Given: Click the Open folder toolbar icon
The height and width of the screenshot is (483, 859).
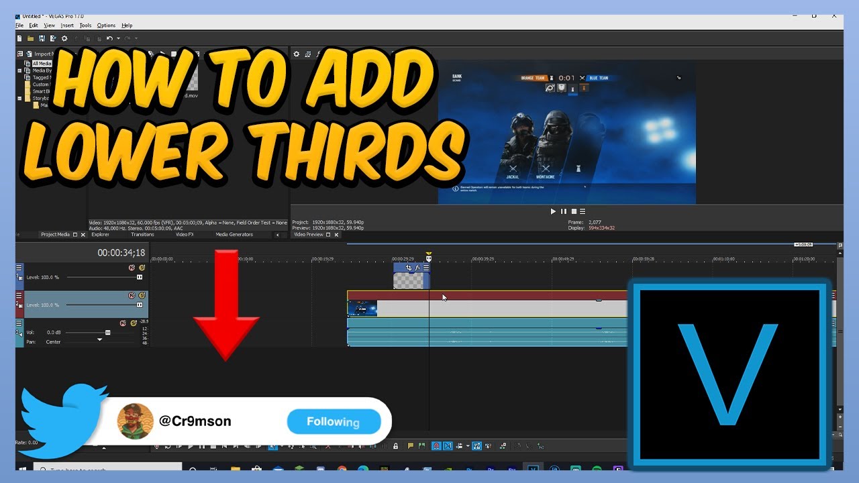Looking at the screenshot, I should click(30, 39).
